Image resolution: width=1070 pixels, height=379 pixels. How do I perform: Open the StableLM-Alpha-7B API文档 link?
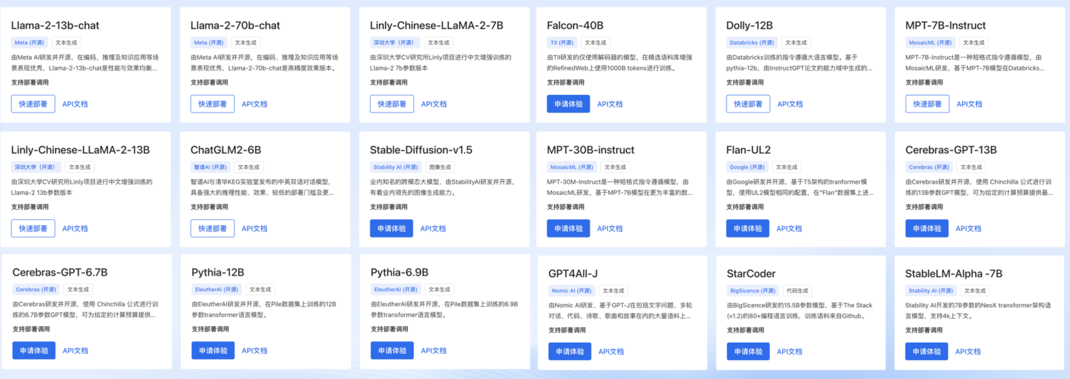click(x=969, y=351)
